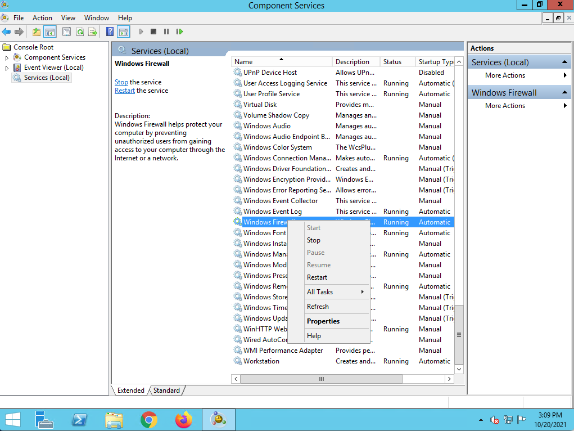This screenshot has width=574, height=431.
Task: Click the Restart Service icon in the toolbar
Action: click(x=179, y=32)
